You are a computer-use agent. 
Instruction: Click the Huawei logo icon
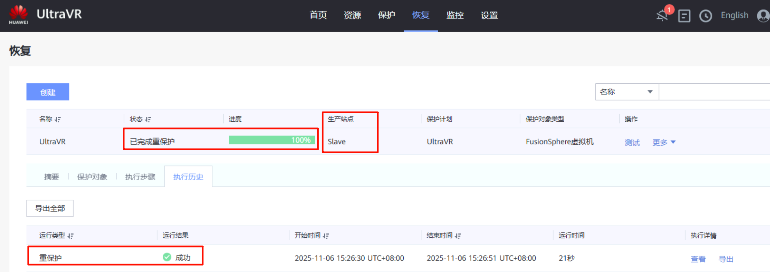18,15
